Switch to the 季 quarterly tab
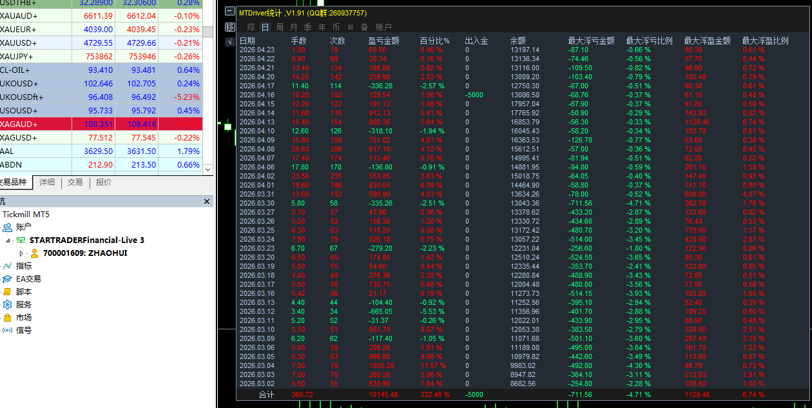Image resolution: width=812 pixels, height=408 pixels. [x=307, y=27]
